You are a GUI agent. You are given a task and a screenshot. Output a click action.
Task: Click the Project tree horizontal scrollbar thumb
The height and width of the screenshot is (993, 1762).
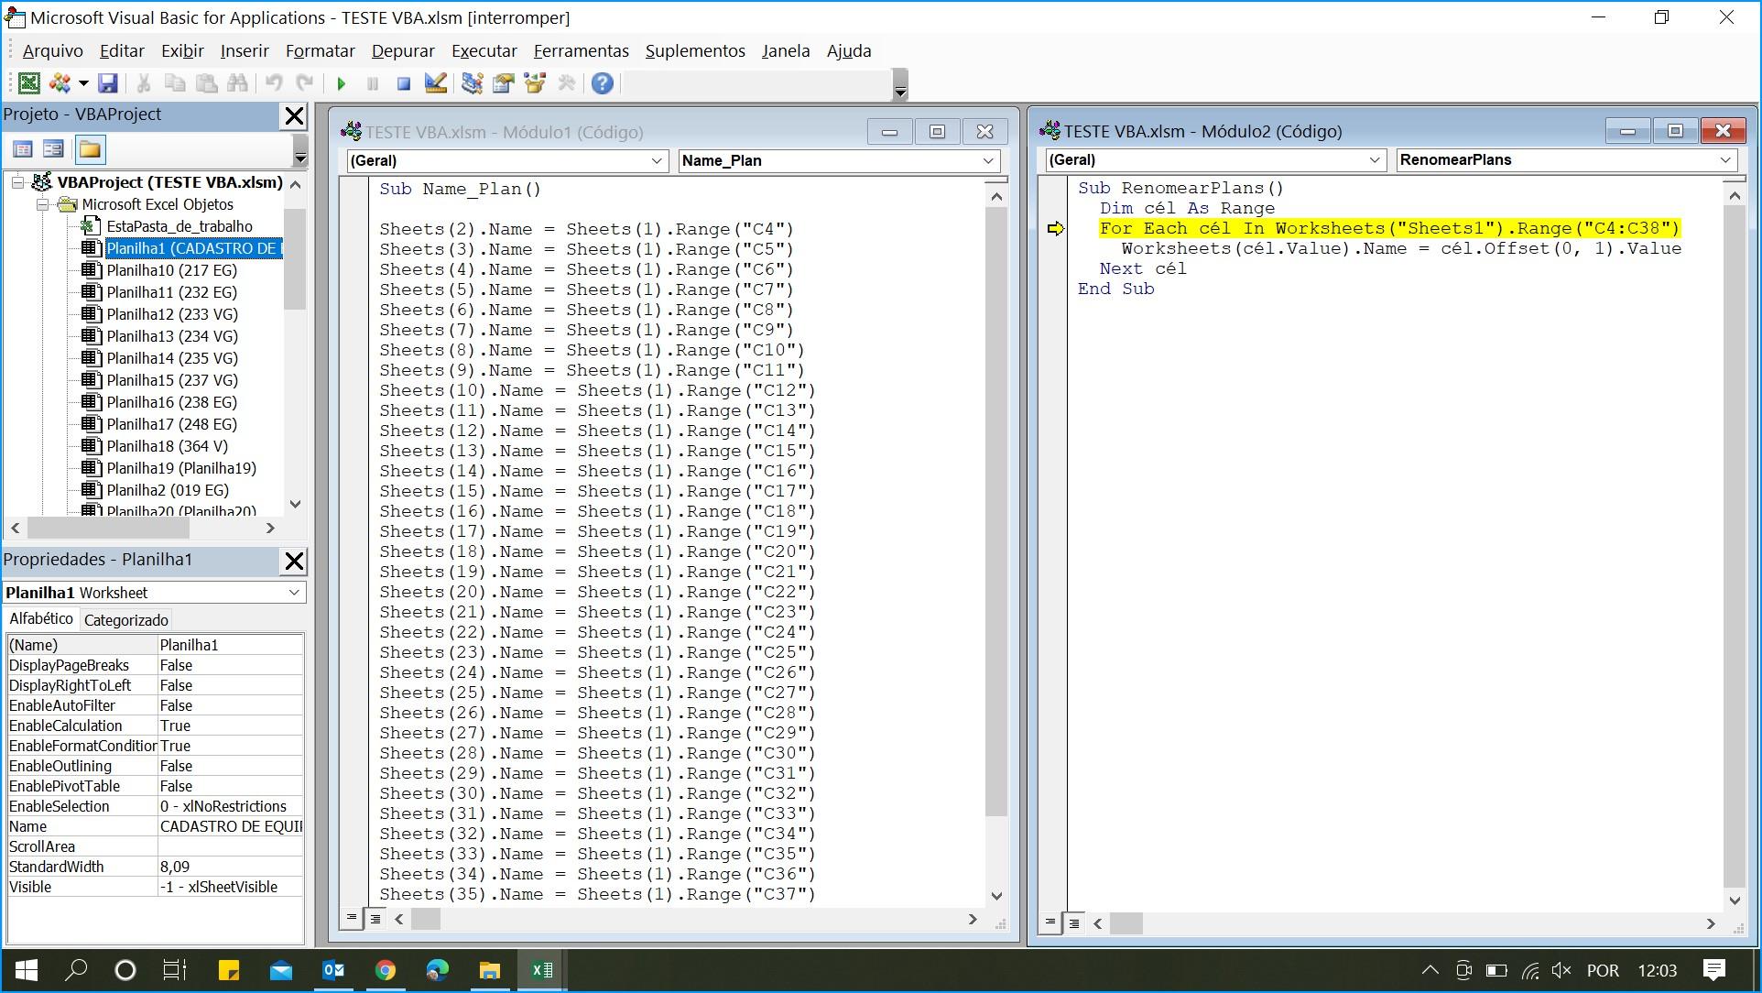108,529
